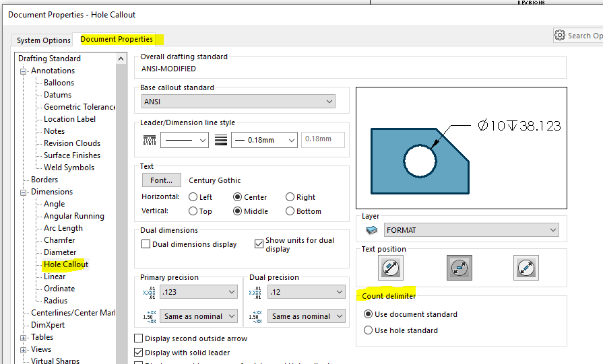Select Notes under Annotations

coord(54,131)
